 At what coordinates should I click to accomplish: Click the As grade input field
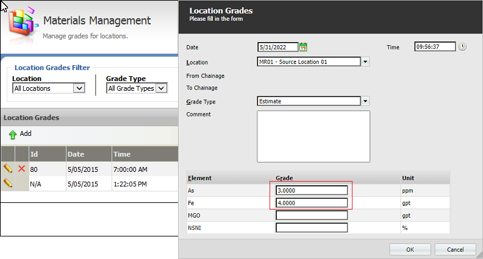[x=312, y=190]
